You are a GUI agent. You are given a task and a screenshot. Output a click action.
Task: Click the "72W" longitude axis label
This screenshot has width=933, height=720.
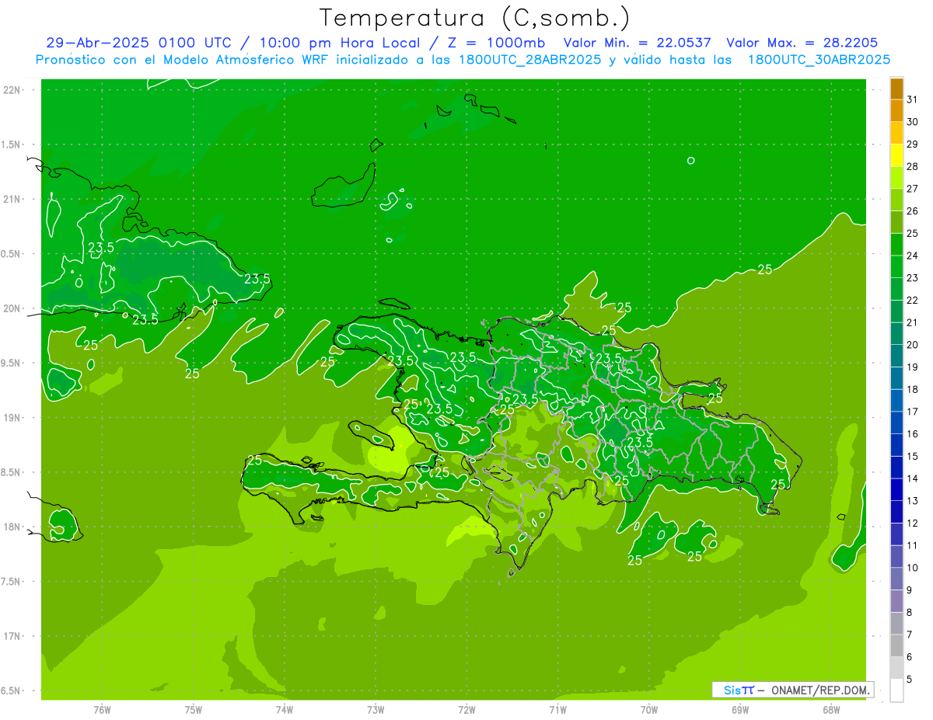(466, 710)
